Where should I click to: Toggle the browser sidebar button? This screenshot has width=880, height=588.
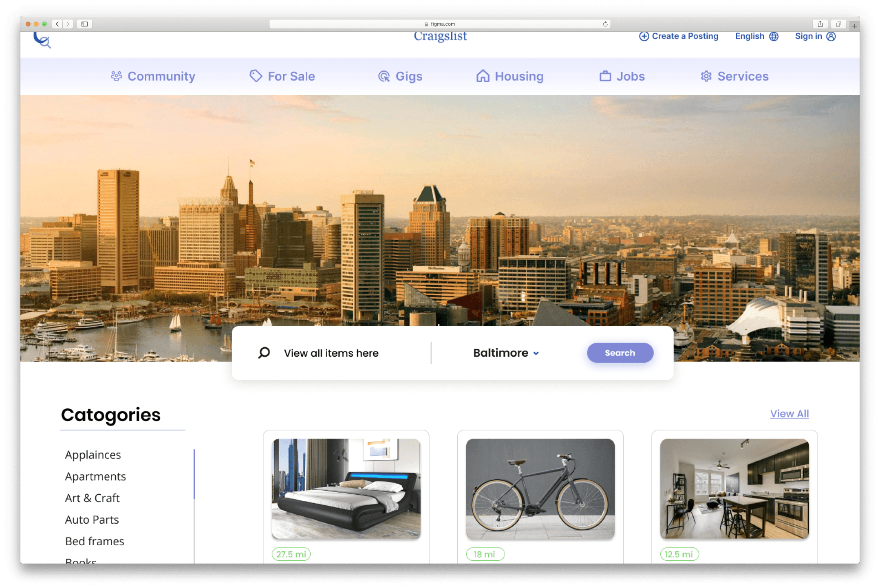tap(84, 24)
